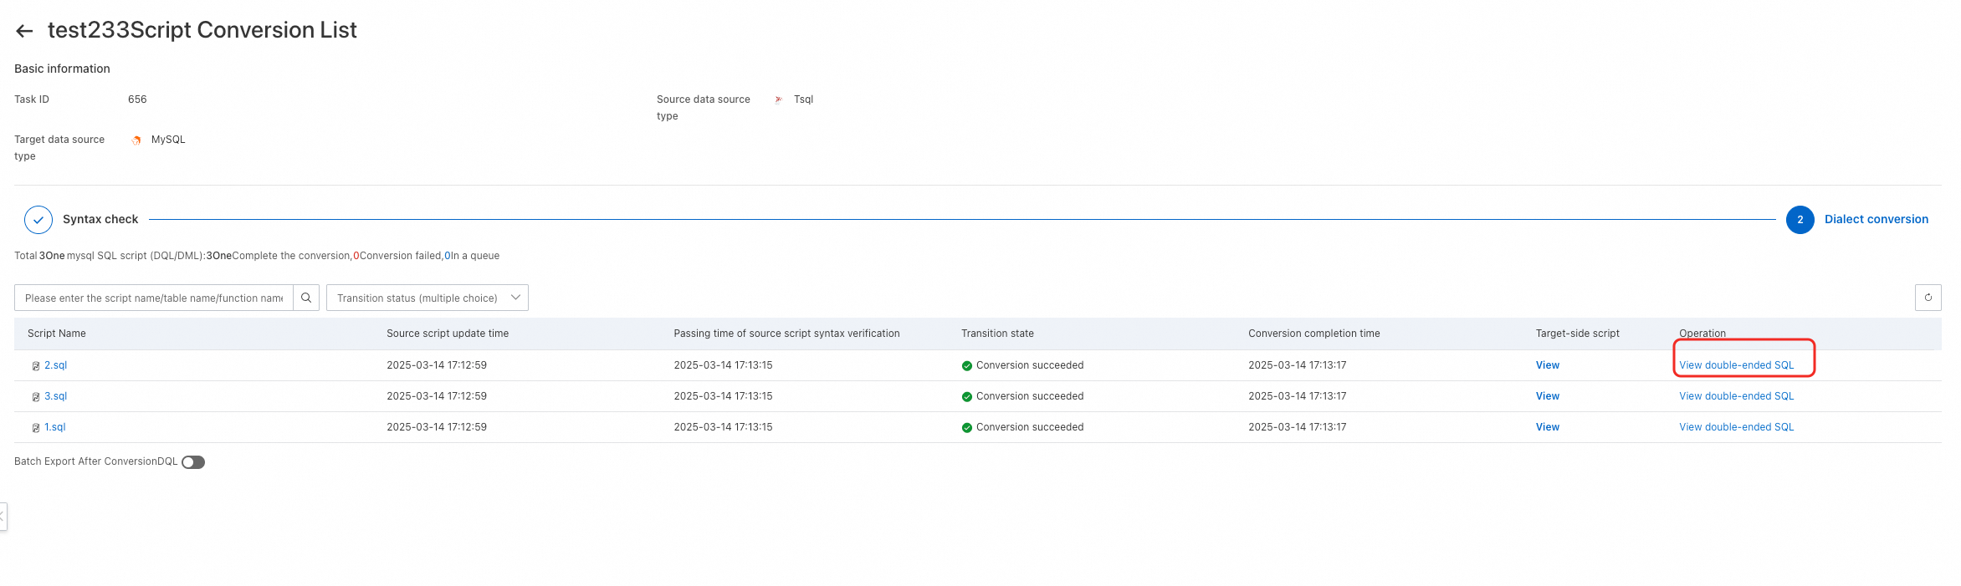Open the Transition status dropdown
Image resolution: width=1961 pixels, height=586 pixels.
(427, 298)
